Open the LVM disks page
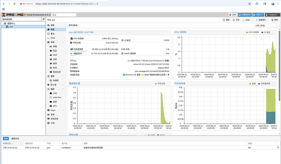The image size is (281, 164). click(55, 93)
